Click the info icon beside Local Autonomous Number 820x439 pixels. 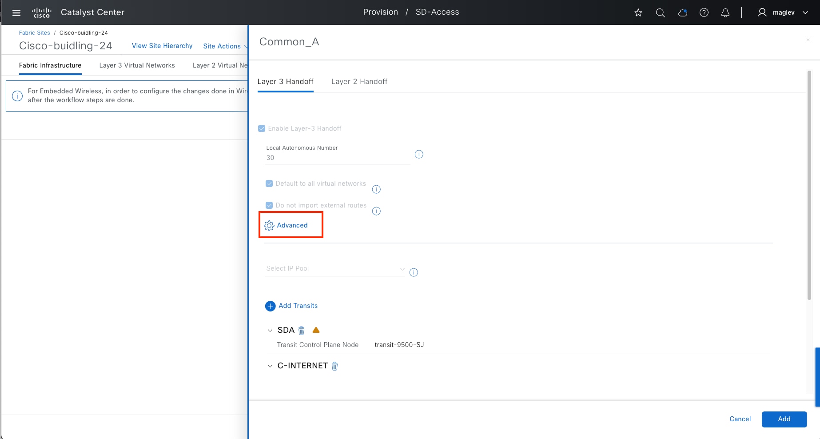click(x=419, y=154)
